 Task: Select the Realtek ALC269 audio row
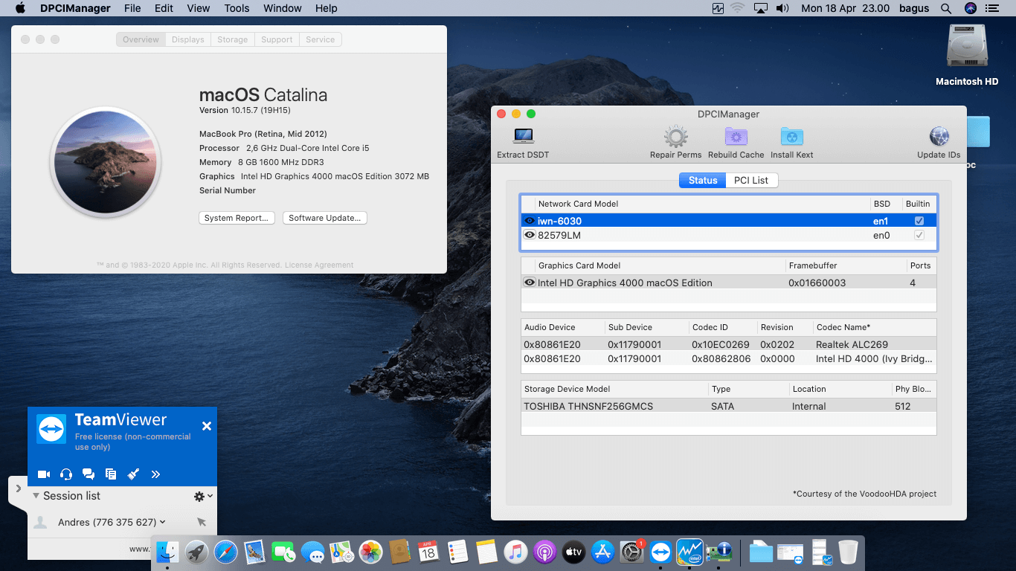tap(729, 344)
